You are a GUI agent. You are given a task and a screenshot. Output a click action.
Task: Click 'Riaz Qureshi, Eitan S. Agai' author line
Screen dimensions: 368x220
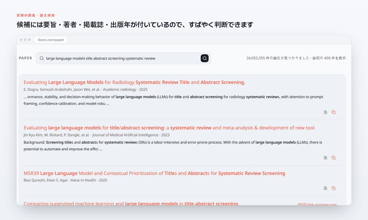click(65, 180)
